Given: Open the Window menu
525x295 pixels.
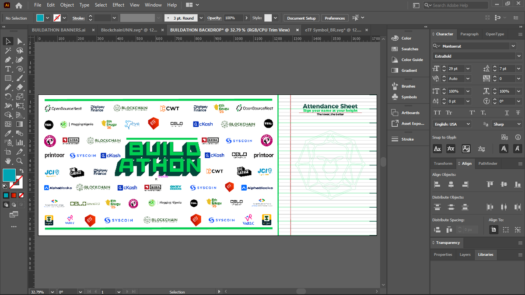Looking at the screenshot, I should click(x=153, y=5).
